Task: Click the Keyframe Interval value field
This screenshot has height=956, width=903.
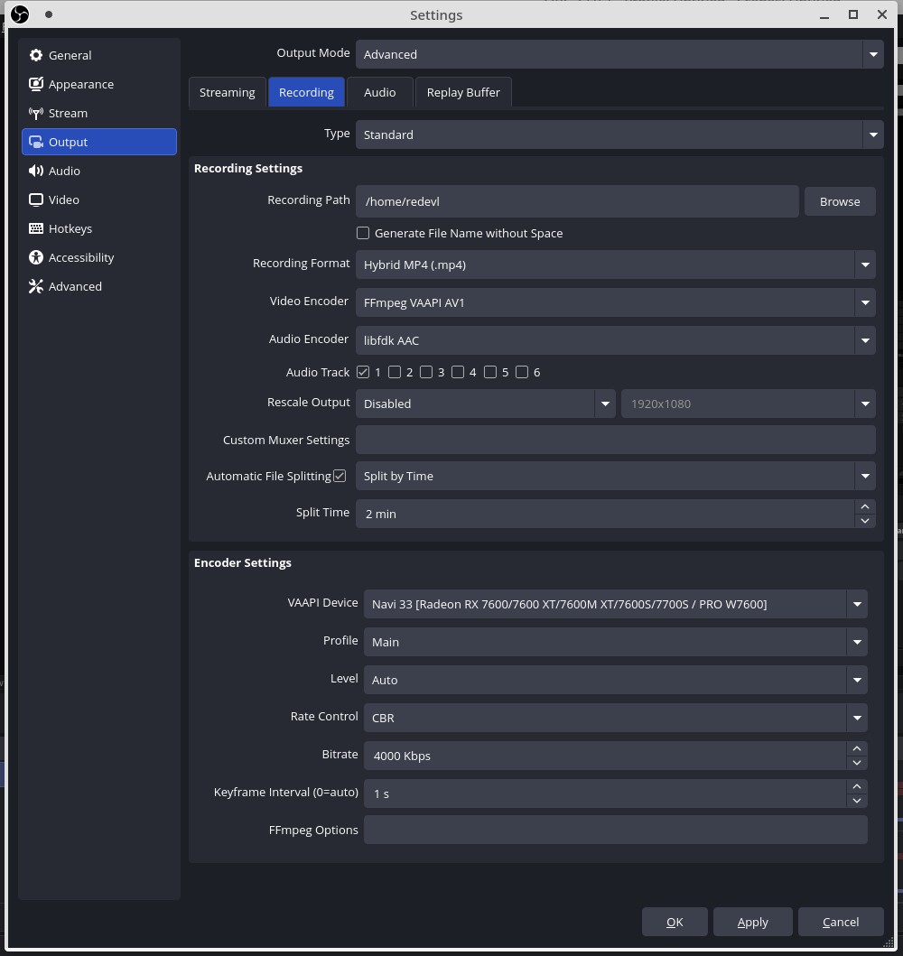Action: (605, 794)
